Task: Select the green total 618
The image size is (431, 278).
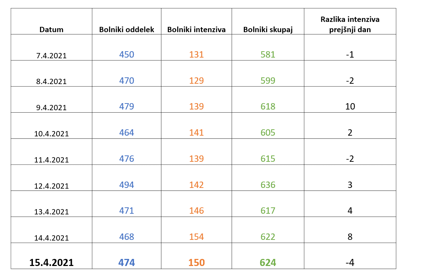Action: coord(268,106)
